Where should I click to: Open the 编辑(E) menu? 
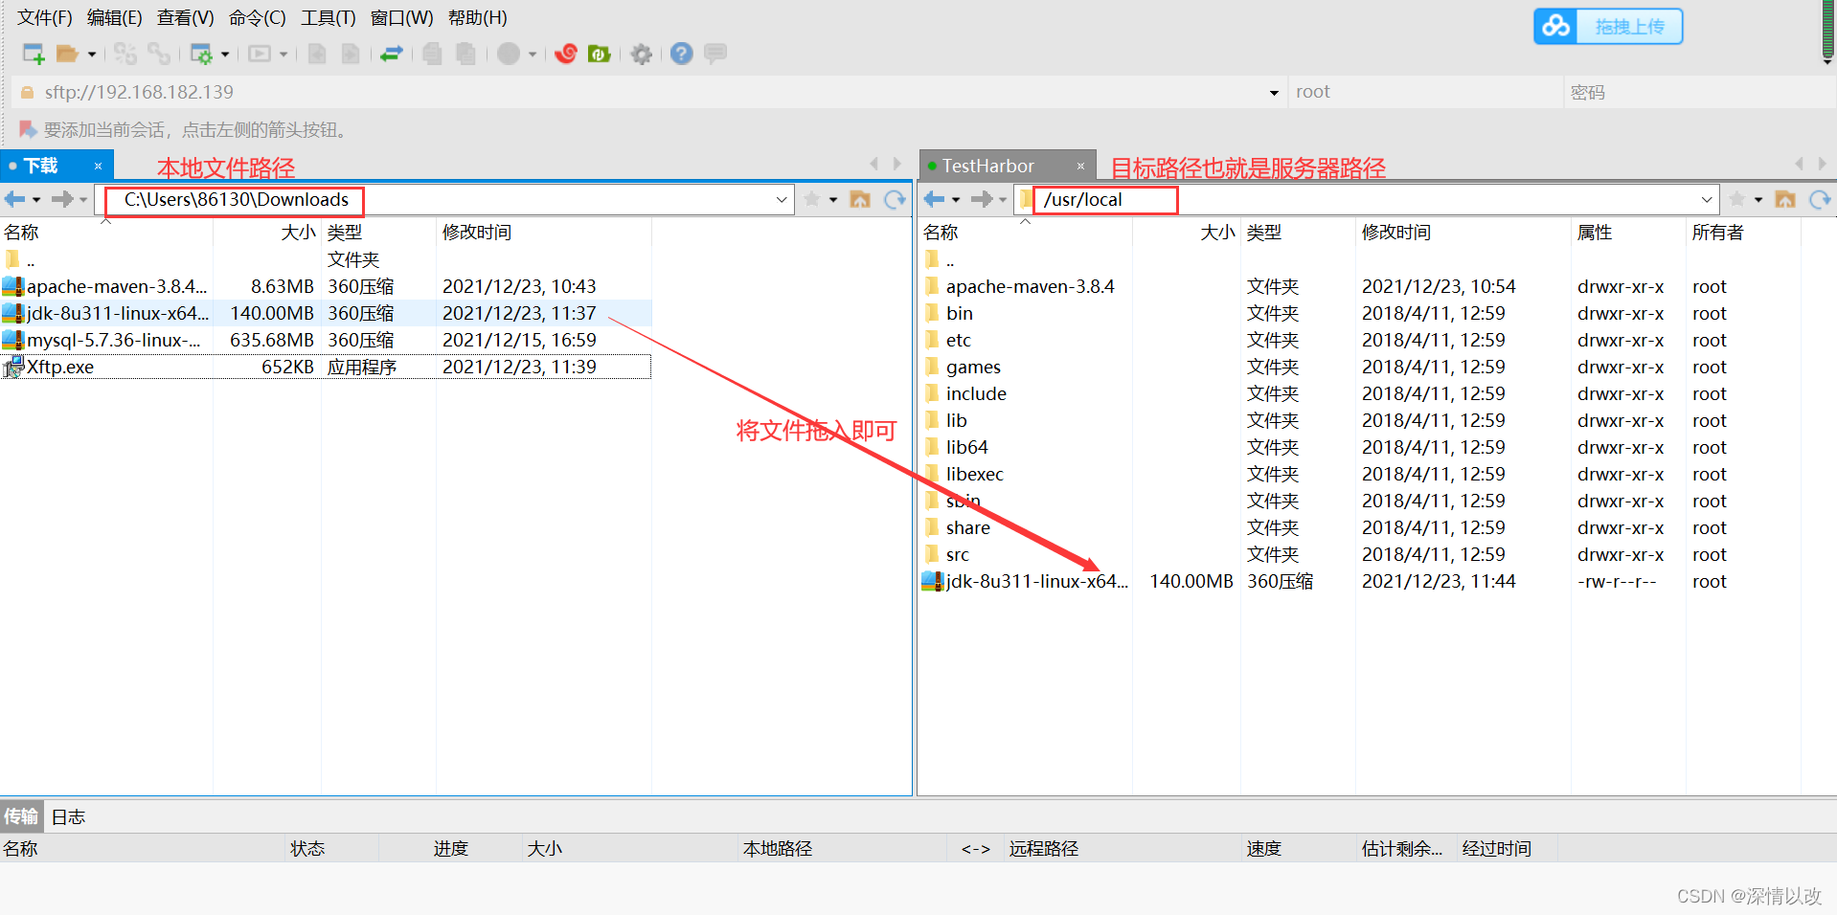(x=114, y=18)
